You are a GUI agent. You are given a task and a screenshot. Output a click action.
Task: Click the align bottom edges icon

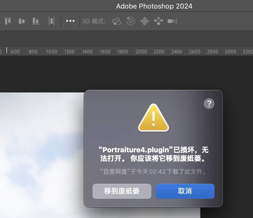pos(35,21)
